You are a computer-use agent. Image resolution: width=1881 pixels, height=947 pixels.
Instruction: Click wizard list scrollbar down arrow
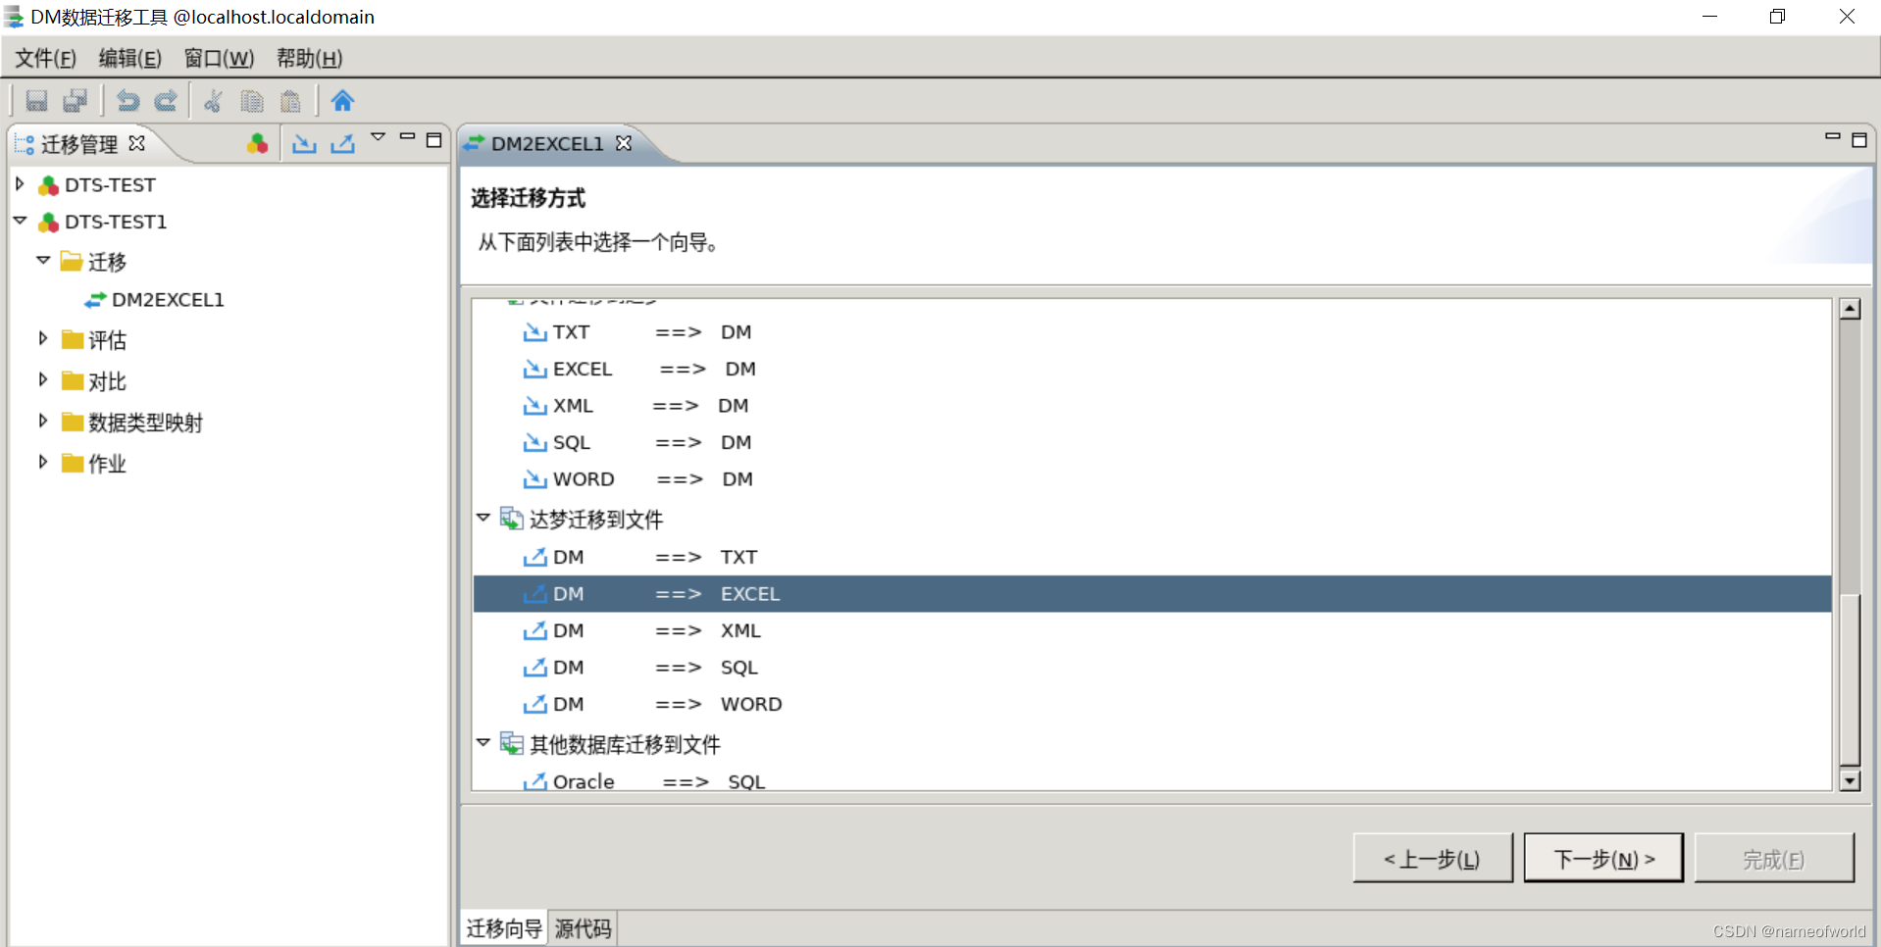coord(1850,780)
